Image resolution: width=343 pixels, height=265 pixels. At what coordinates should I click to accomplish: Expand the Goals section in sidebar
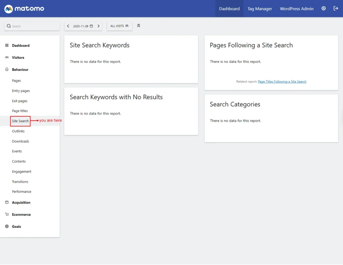(16, 227)
